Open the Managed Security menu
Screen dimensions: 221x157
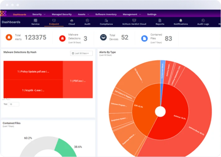point(61,14)
